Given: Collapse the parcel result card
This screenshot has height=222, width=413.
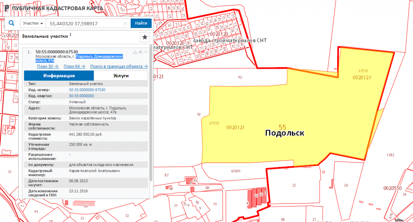Looking at the screenshot, I should click(x=146, y=52).
